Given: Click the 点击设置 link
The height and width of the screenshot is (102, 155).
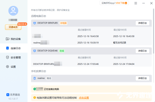Looking at the screenshot, I should pyautogui.click(x=84, y=98).
